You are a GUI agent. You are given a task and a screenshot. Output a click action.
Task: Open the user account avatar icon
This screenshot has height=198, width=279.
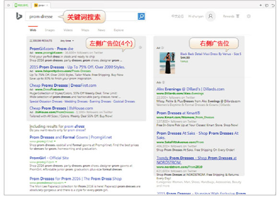click(x=210, y=16)
